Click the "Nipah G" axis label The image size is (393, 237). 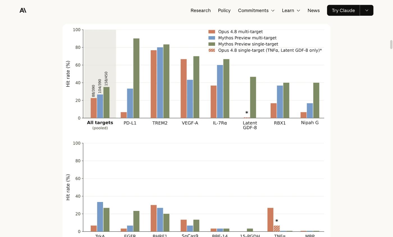coord(310,123)
